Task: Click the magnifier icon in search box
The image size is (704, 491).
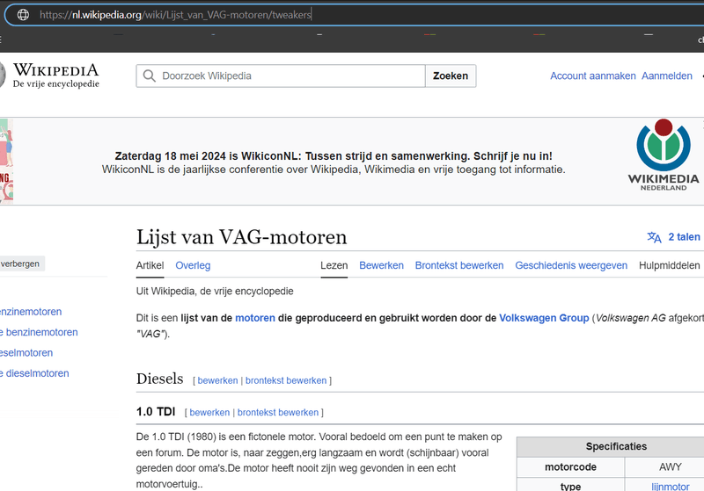Action: click(x=149, y=76)
